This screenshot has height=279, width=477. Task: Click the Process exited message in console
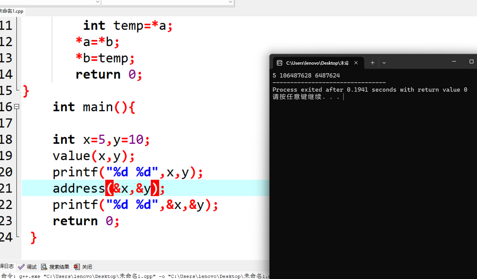[x=370, y=90]
